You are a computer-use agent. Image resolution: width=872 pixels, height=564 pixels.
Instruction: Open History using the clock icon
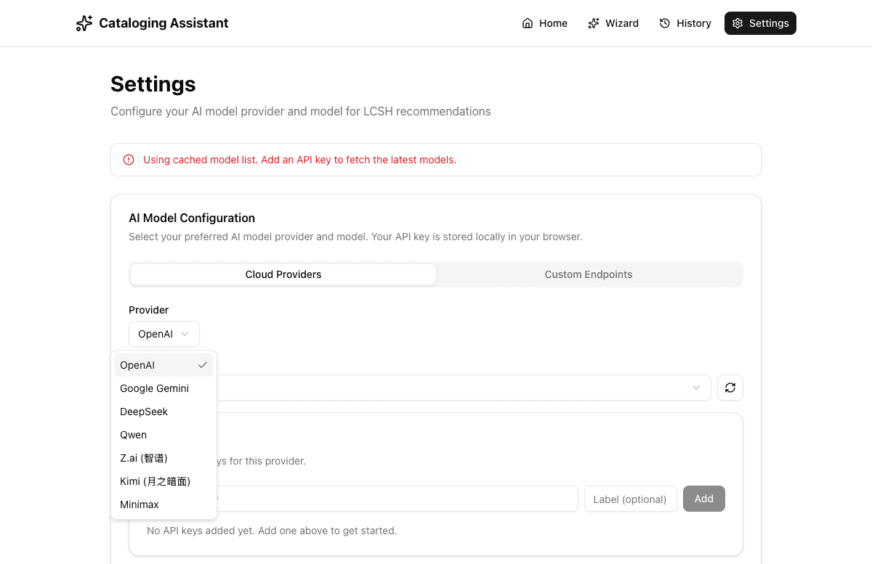pyautogui.click(x=665, y=23)
